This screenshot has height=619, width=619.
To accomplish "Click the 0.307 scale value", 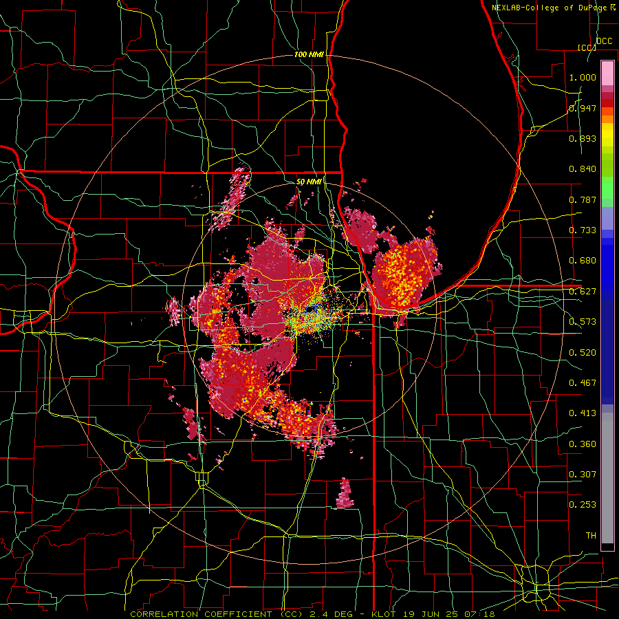I will coord(583,474).
